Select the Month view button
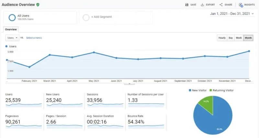The height and width of the screenshot is (138, 259). coord(248,38)
